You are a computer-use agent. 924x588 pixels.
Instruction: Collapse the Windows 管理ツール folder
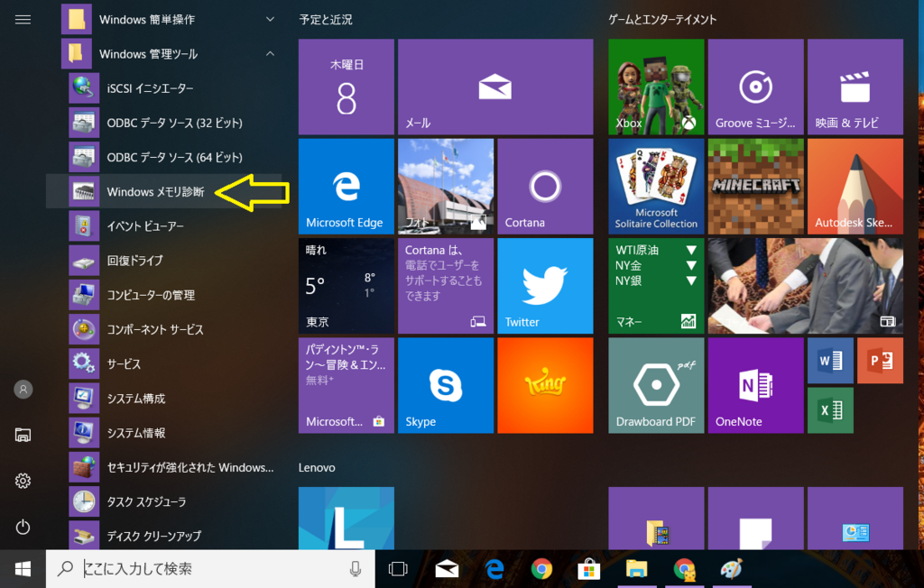click(164, 54)
